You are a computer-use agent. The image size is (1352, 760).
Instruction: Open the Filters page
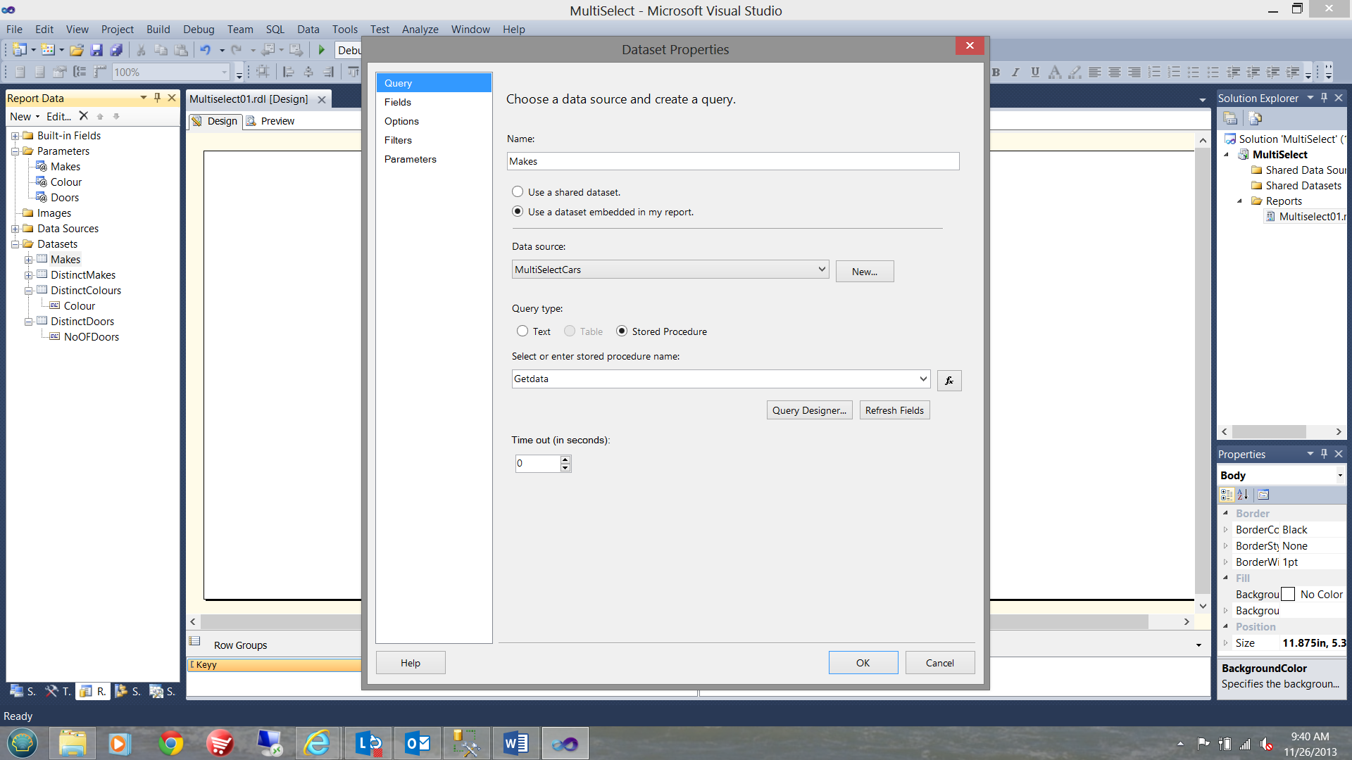pyautogui.click(x=398, y=140)
